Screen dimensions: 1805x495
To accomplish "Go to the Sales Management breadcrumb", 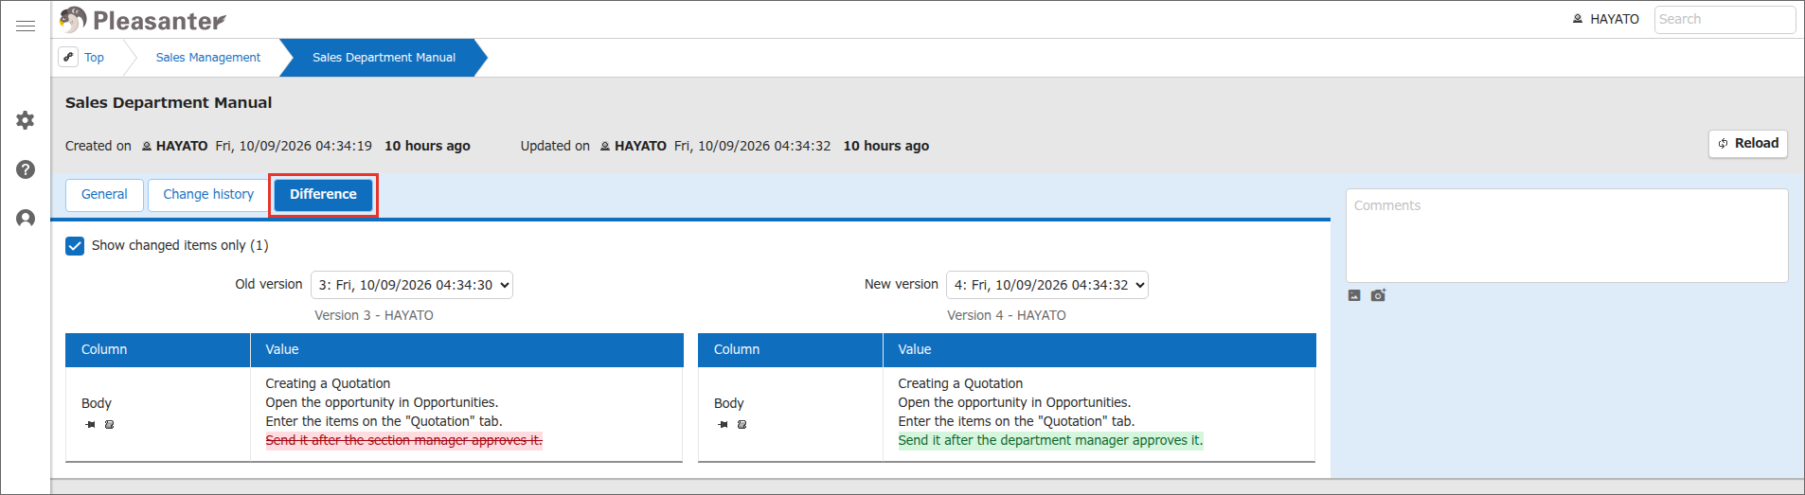I will (208, 58).
